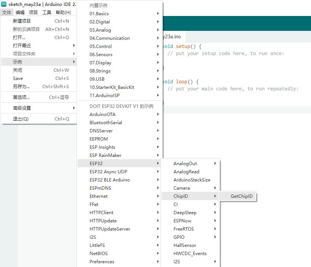Expand the 高级设置 submenu
The height and width of the screenshot is (267, 311).
click(39, 108)
